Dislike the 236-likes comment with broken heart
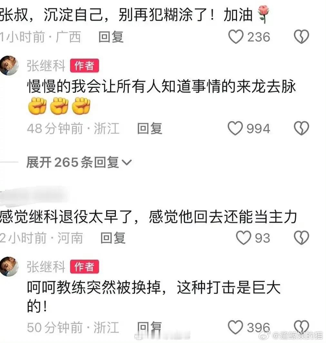Viewport: 326px width, 343px height. pyautogui.click(x=301, y=37)
